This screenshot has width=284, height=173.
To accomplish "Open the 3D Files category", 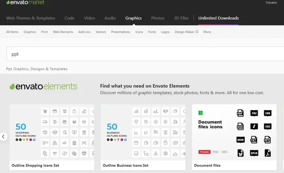I will [181, 18].
